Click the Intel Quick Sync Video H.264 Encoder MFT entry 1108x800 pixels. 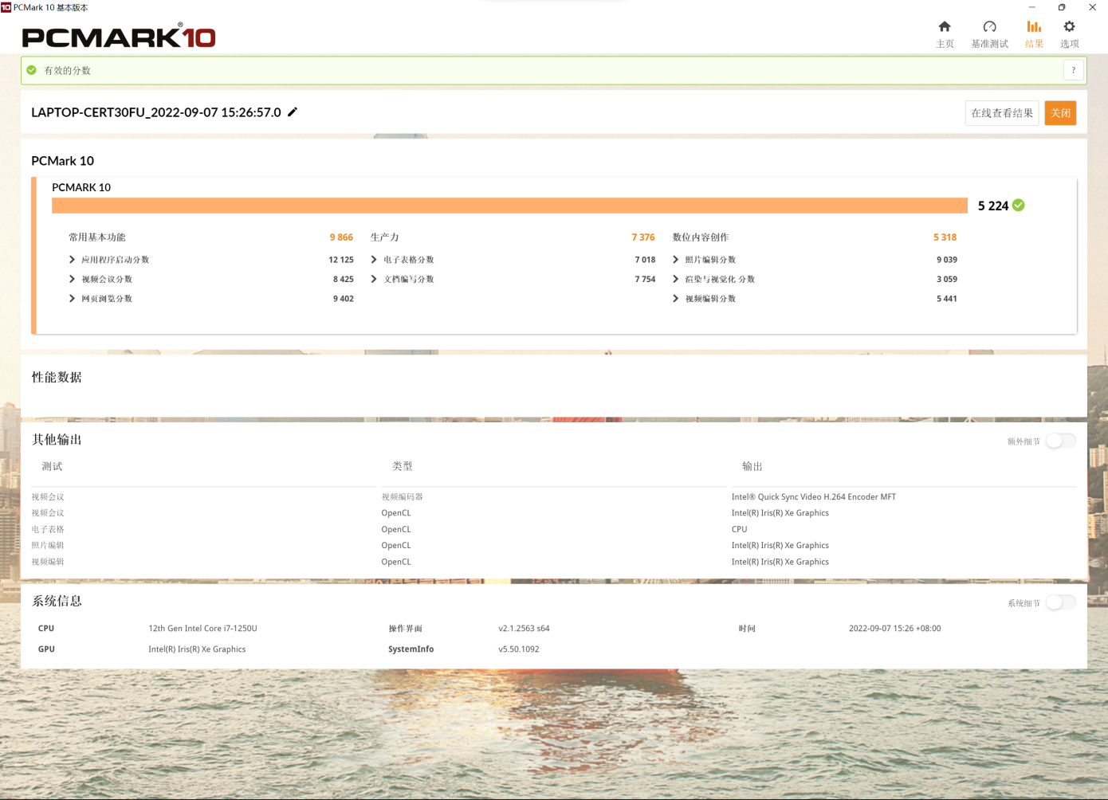[x=814, y=497]
